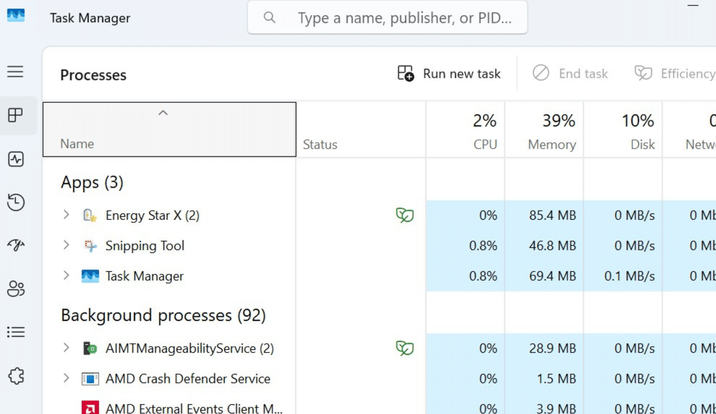This screenshot has width=716, height=414.
Task: Open the Details sidebar page
Action: 16,332
